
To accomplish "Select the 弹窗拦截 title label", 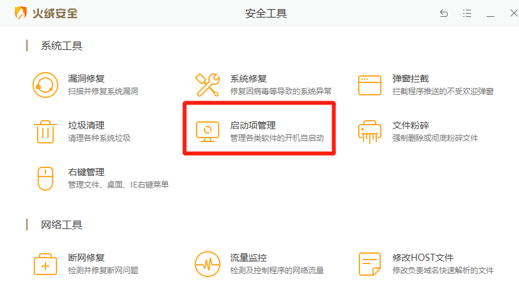I will 411,79.
